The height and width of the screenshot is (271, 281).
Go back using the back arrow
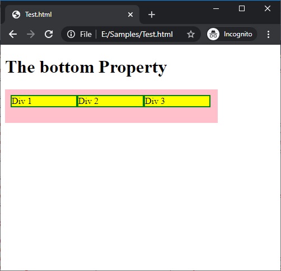[13, 34]
